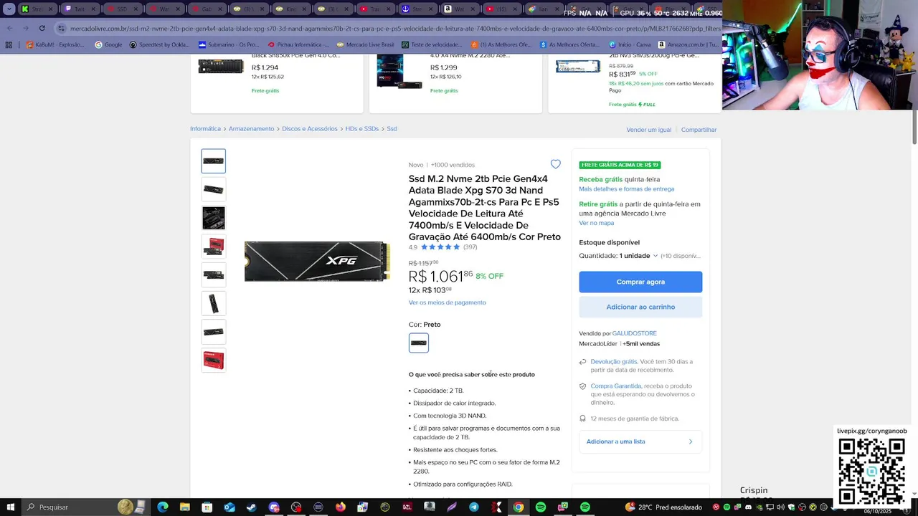The width and height of the screenshot is (918, 516).
Task: Open the Ka8uM! Explosão bookmark
Action: point(55,44)
